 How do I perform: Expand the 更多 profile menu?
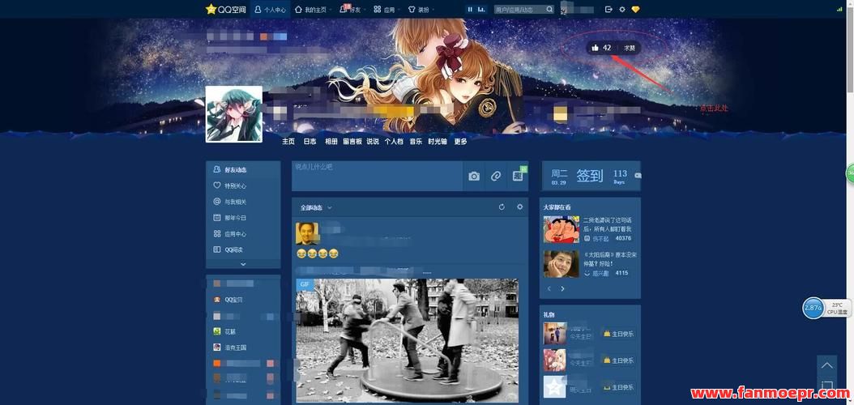(460, 141)
